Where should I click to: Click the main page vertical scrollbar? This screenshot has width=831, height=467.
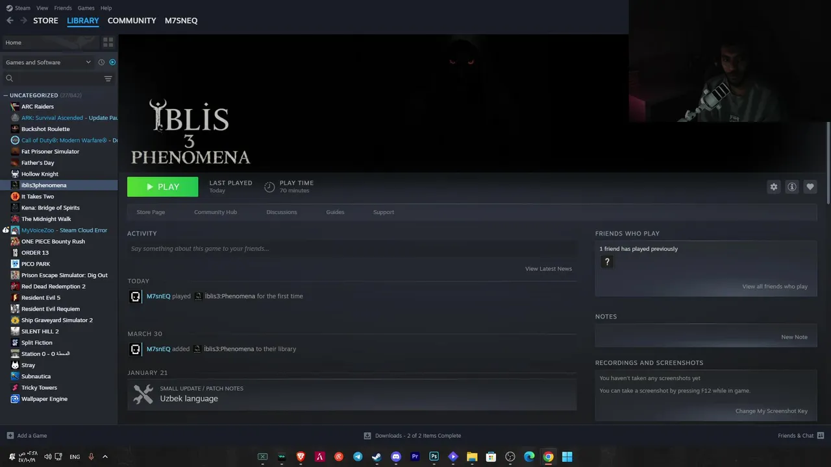[x=828, y=162]
